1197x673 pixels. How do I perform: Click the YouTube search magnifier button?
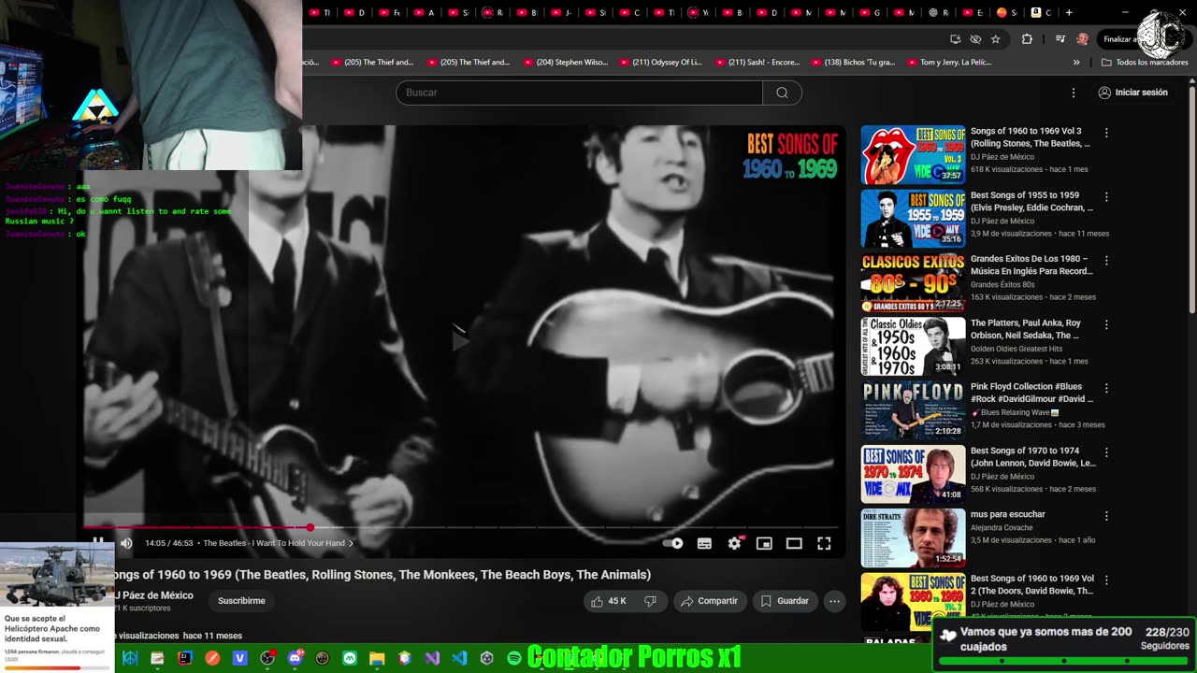(x=782, y=93)
